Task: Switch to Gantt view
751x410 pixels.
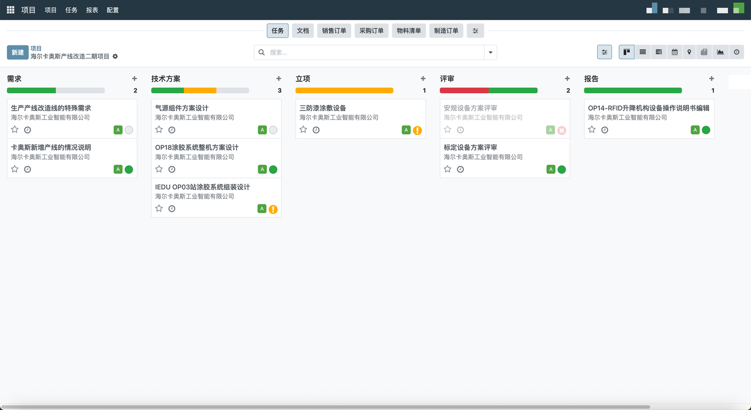Action: [659, 52]
